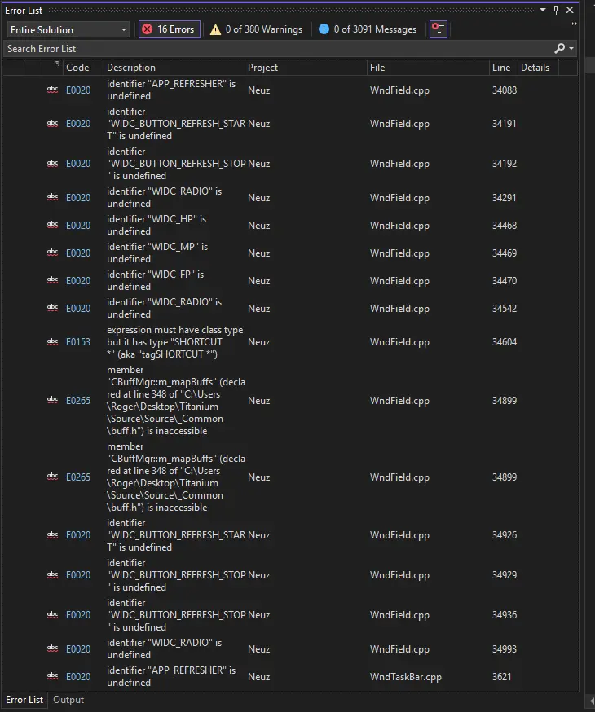The image size is (595, 712).
Task: Select the 'expression must have class type' description
Action: click(175, 342)
